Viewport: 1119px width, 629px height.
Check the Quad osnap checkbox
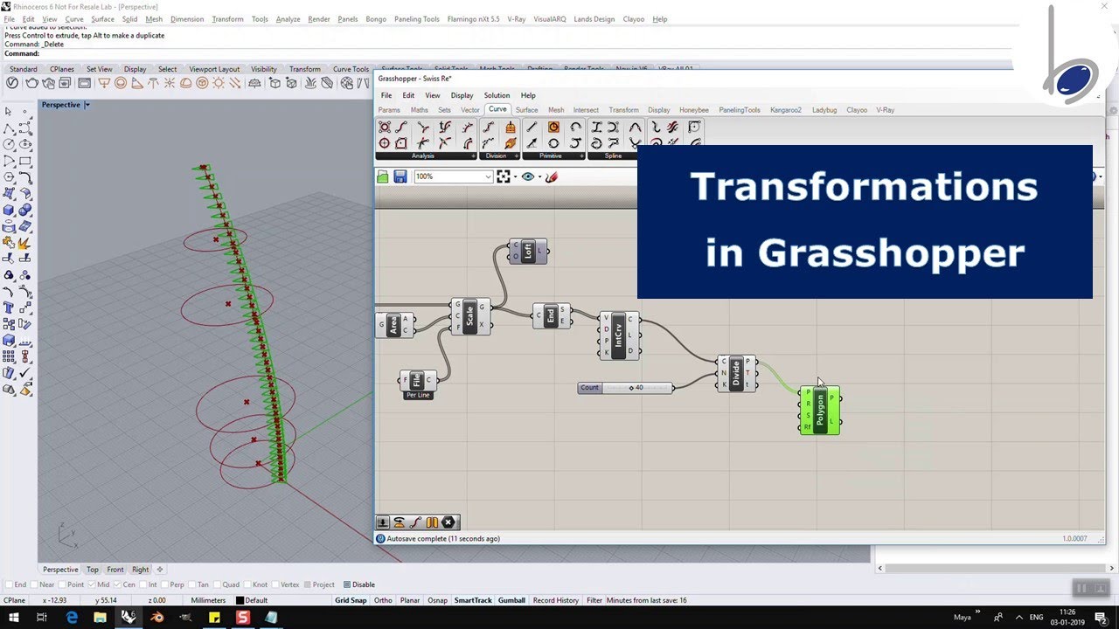[x=217, y=584]
